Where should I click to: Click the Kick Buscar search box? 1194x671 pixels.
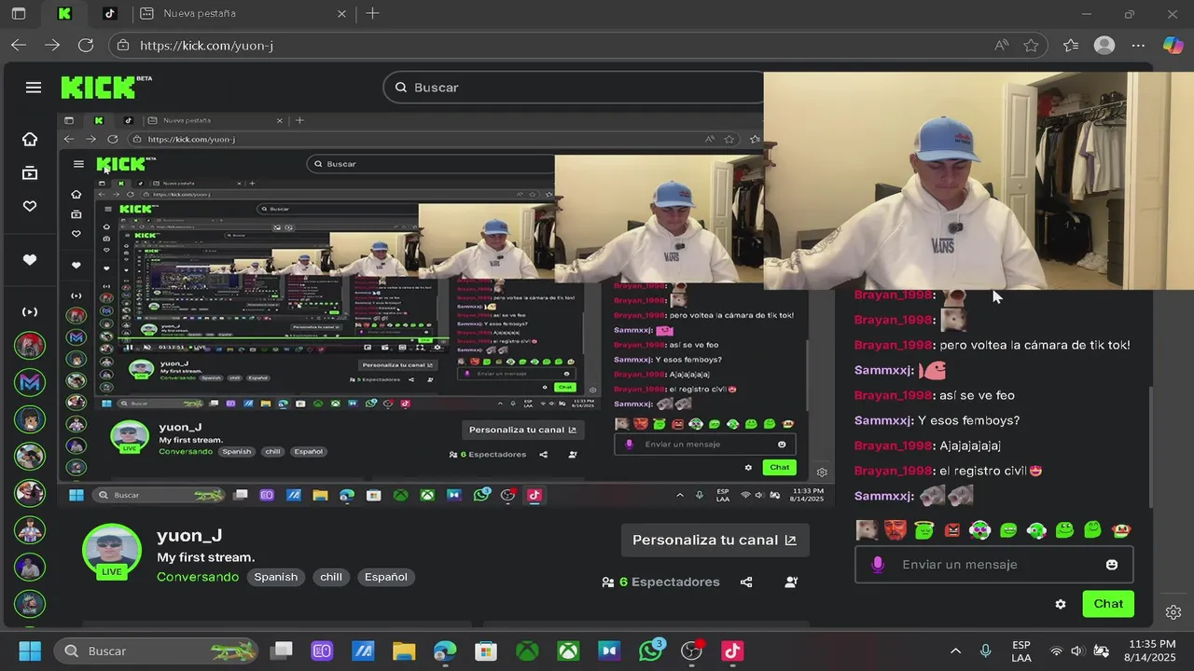coord(574,87)
